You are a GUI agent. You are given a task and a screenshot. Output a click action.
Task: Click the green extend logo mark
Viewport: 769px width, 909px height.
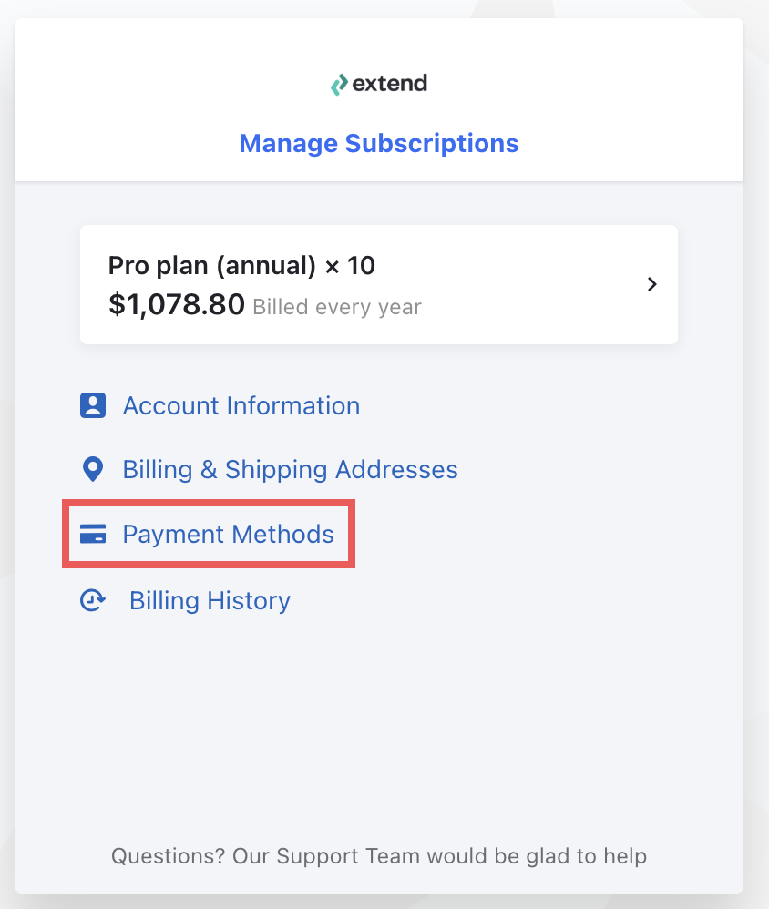click(339, 84)
